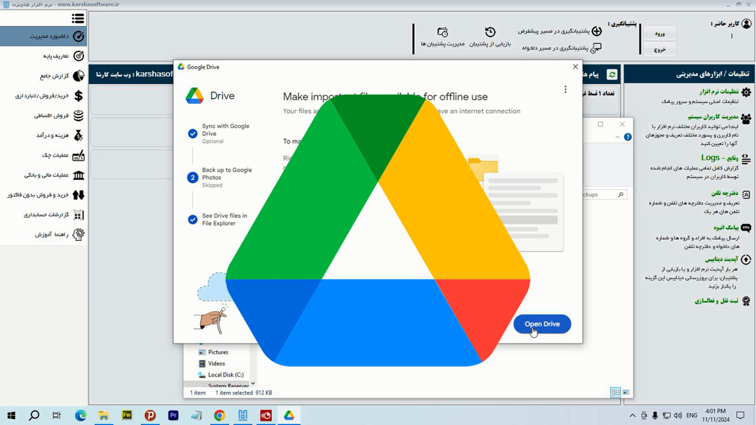Click backup in custom path icon
The image size is (756, 425).
tap(596, 48)
